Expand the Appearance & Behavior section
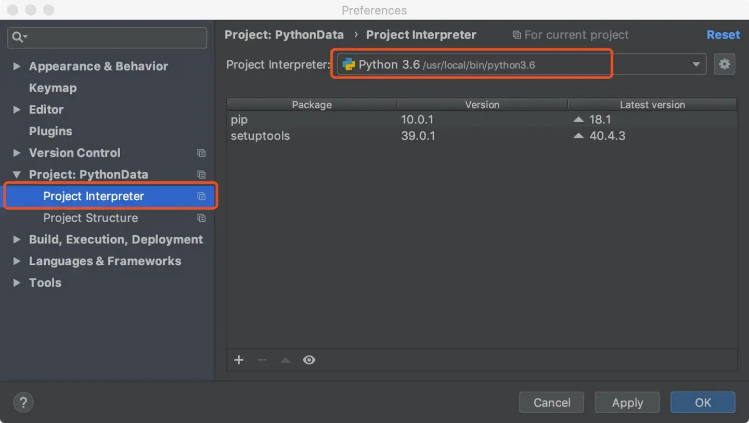This screenshot has height=423, width=749. point(17,66)
